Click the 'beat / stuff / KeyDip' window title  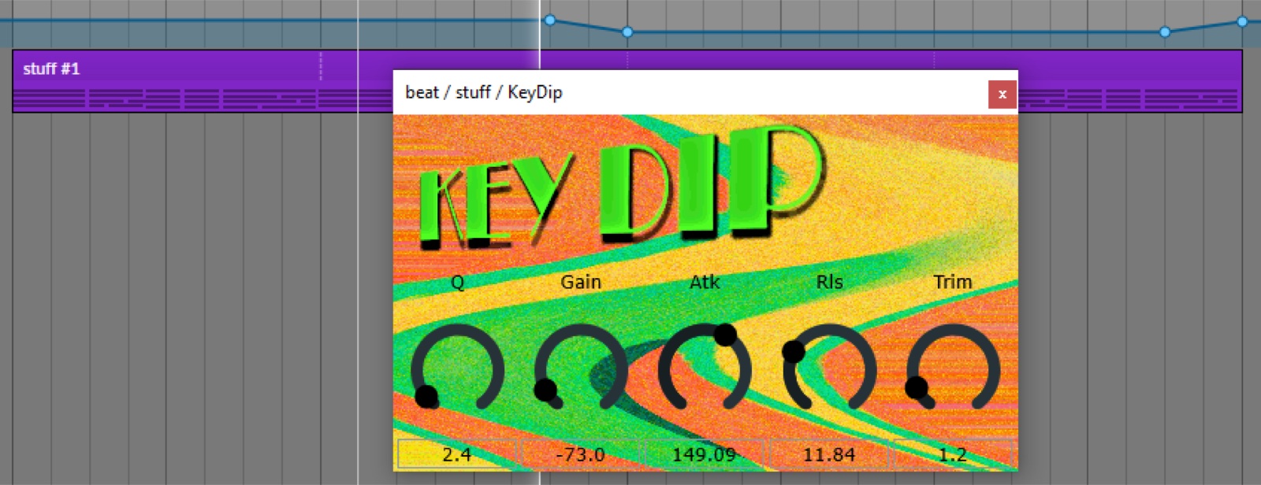click(483, 92)
